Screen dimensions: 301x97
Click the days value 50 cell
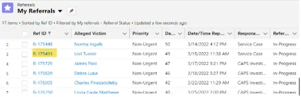point(167,44)
